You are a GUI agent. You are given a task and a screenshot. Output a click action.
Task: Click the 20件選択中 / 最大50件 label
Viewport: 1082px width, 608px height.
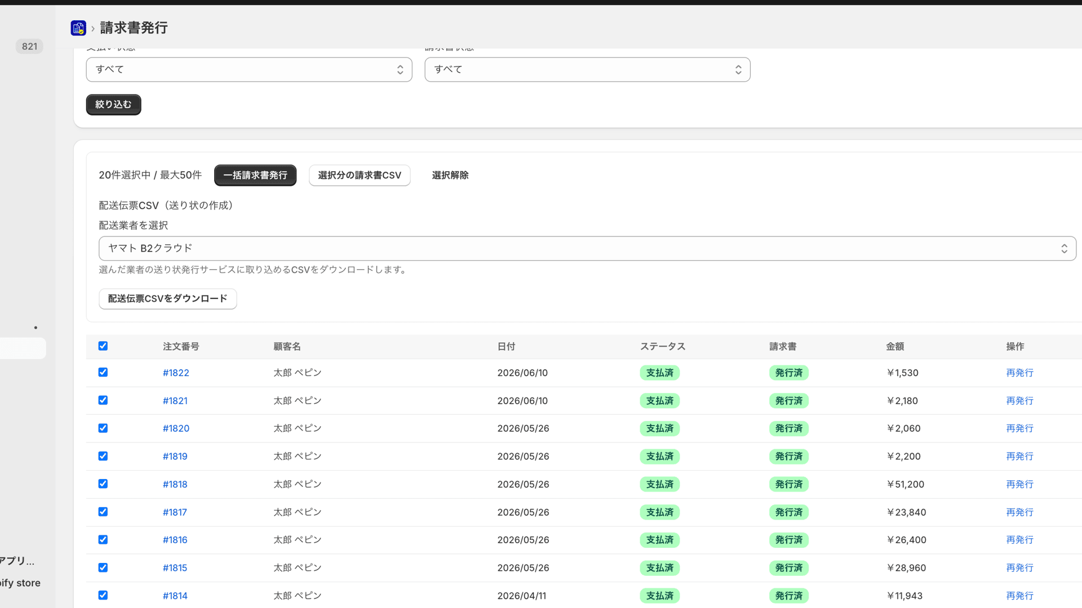click(150, 175)
